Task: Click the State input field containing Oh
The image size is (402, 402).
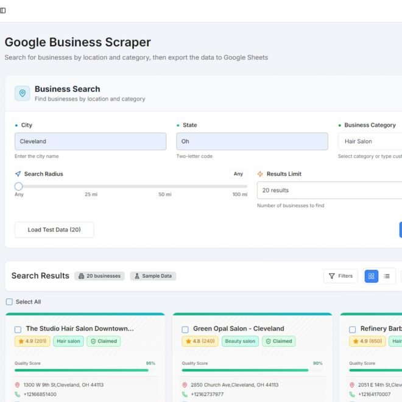Action: [252, 141]
